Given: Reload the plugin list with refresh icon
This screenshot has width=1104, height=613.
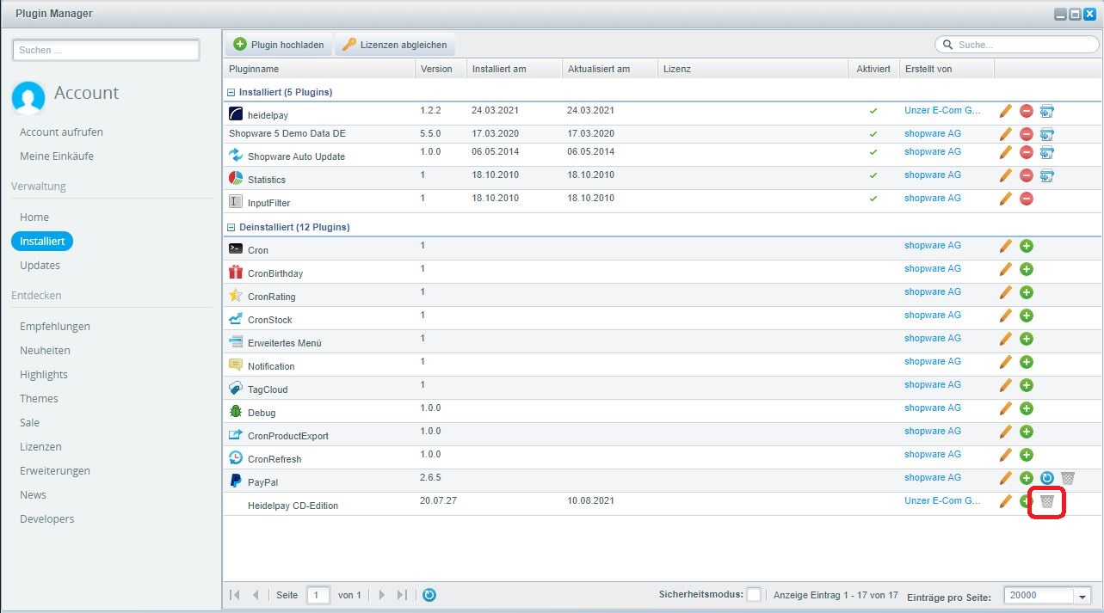Looking at the screenshot, I should [429, 595].
